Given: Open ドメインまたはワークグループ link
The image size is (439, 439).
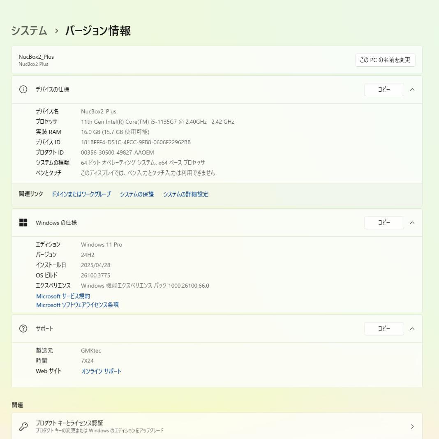Looking at the screenshot, I should point(82,194).
